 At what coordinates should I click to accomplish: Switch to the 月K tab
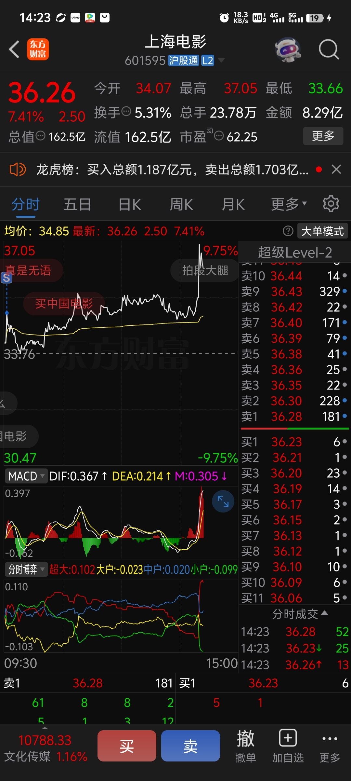pos(233,205)
